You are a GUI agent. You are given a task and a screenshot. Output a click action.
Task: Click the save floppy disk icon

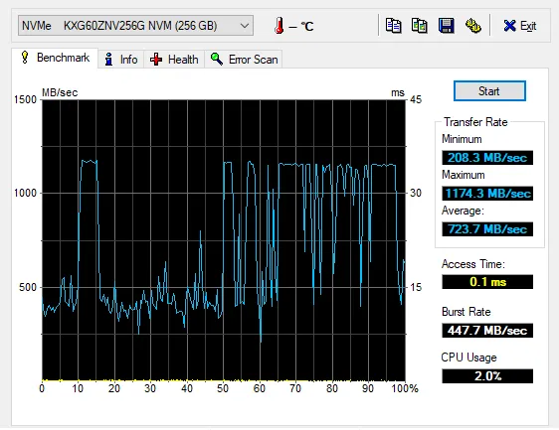point(446,26)
